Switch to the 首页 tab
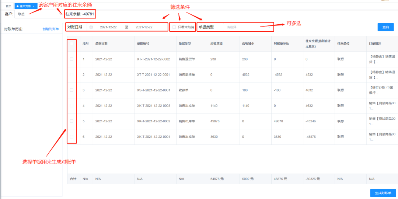Image resolution: width=398 pixels, height=199 pixels. [x=8, y=6]
